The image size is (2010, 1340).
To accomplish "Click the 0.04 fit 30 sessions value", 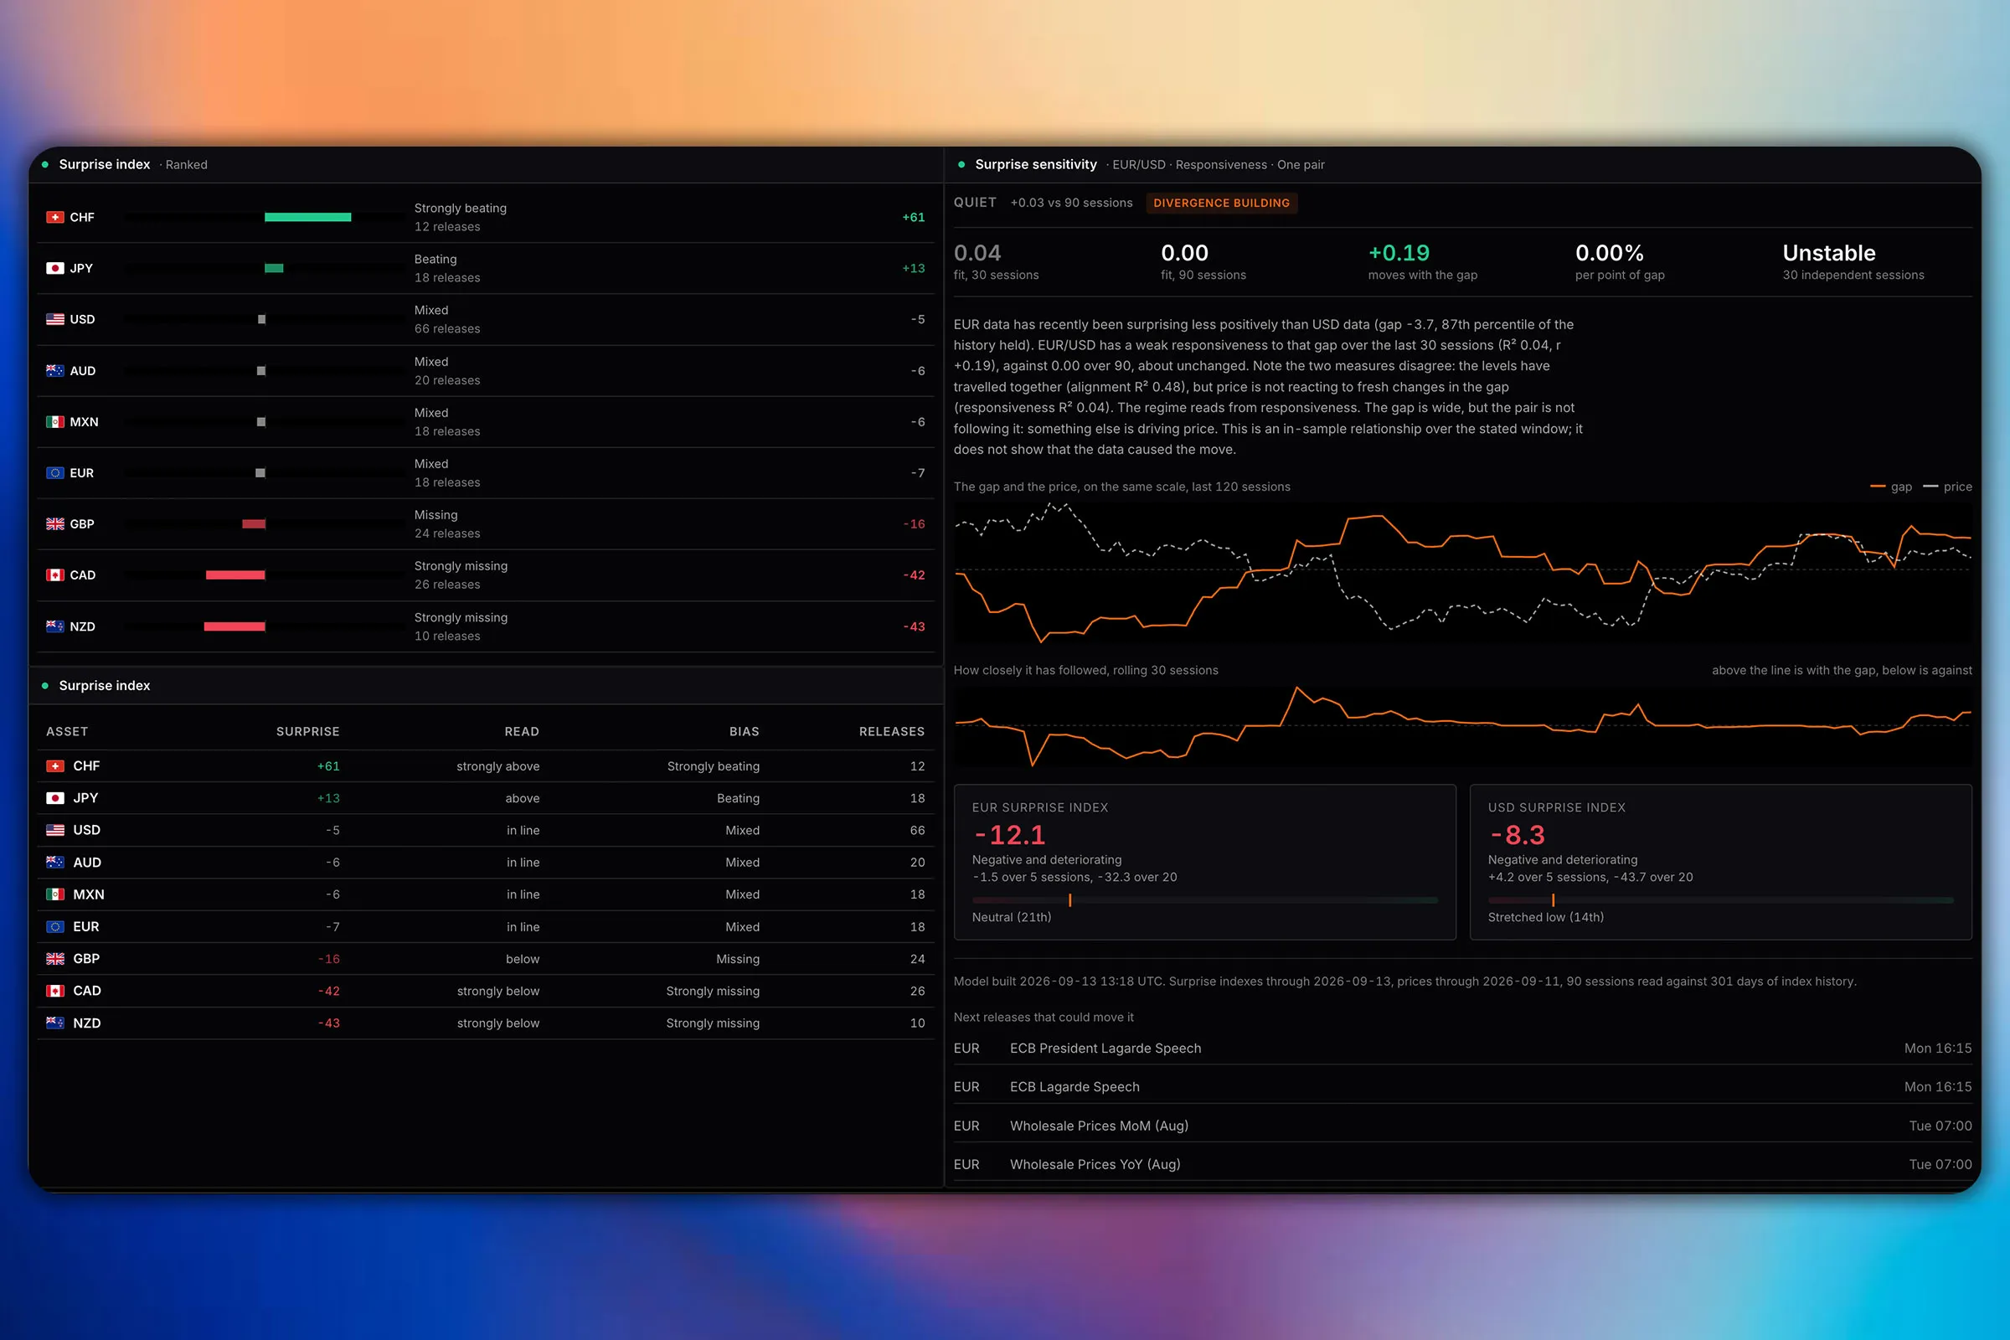I will [x=977, y=253].
